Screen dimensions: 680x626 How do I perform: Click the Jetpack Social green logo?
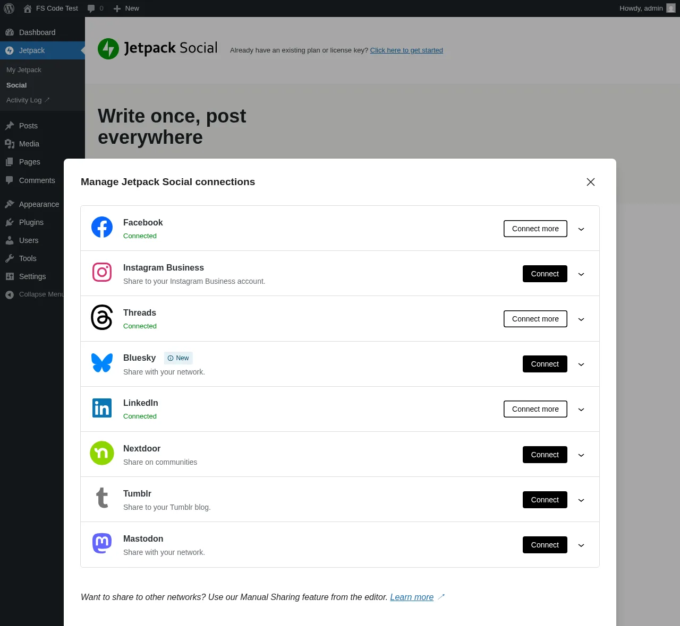point(108,49)
